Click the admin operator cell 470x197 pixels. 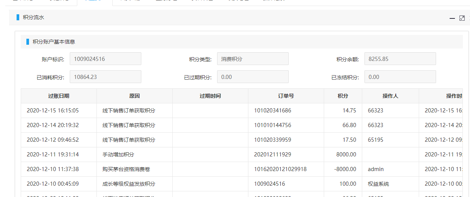point(376,169)
